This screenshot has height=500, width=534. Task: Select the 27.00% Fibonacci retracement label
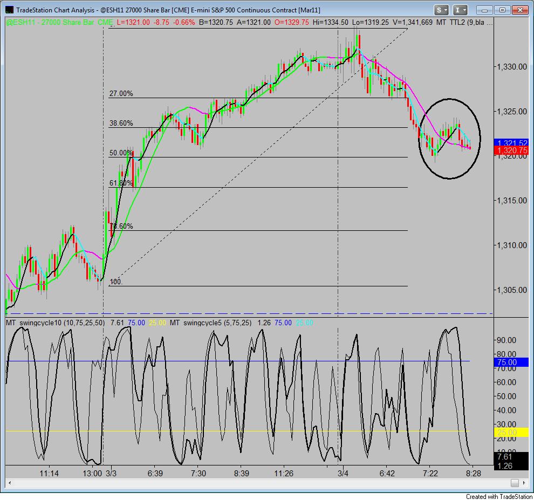(x=121, y=94)
